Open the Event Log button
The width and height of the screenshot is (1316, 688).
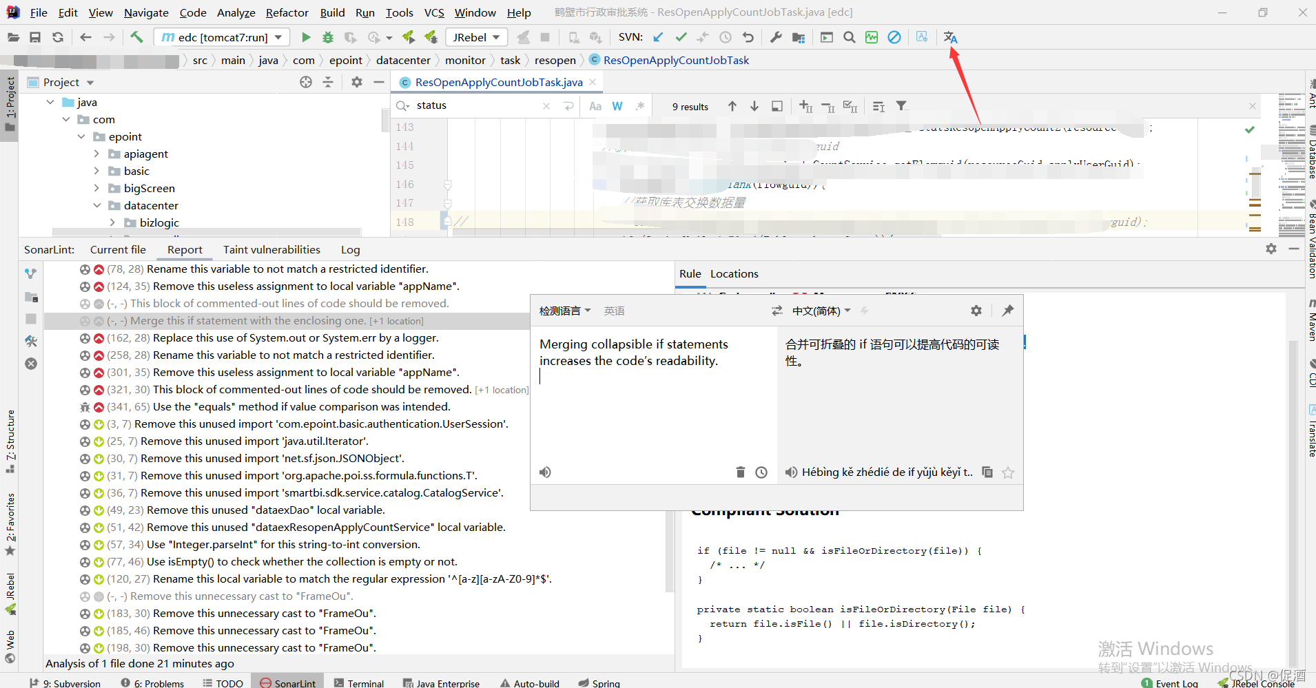[1169, 682]
